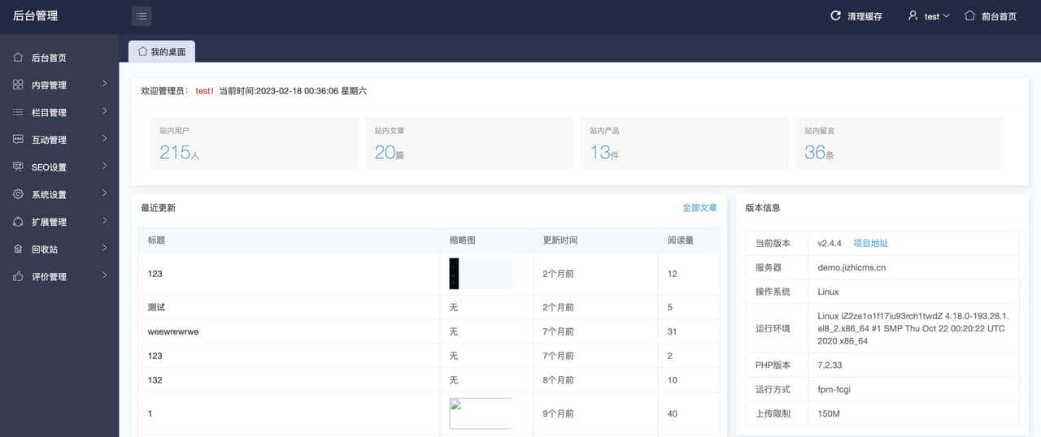Toggle the sidebar collapse menu icon
The image size is (1041, 437).
pos(142,16)
